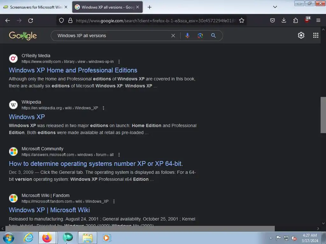The width and height of the screenshot is (326, 244).
Task: Go forward with the browser forward arrow
Action: pyautogui.click(x=19, y=21)
